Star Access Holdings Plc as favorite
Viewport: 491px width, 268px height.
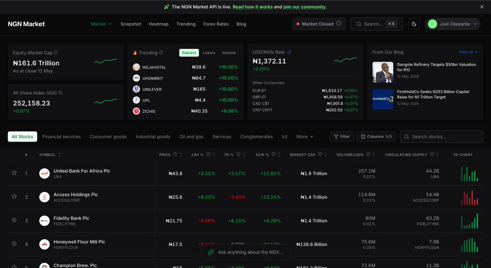click(x=14, y=197)
